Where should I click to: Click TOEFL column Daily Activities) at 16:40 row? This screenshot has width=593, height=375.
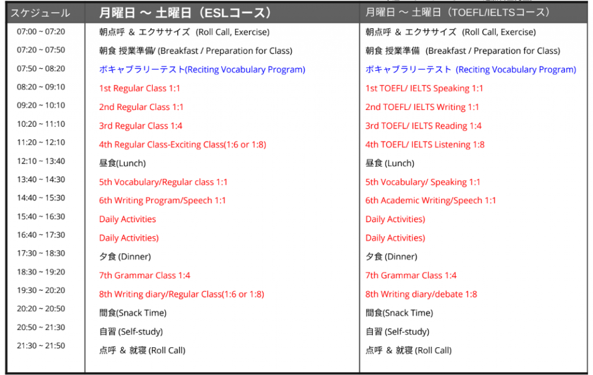point(395,238)
